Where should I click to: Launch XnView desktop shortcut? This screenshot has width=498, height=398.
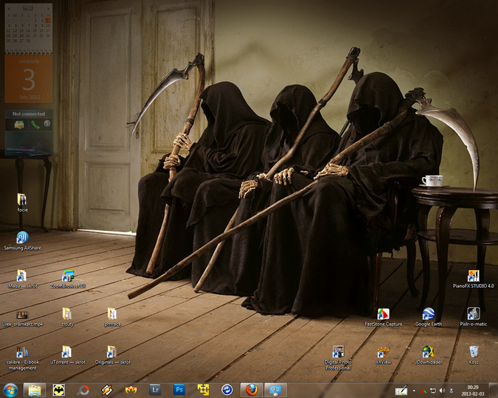coord(383,355)
